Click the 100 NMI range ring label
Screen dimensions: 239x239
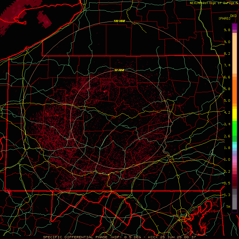[x=119, y=21]
